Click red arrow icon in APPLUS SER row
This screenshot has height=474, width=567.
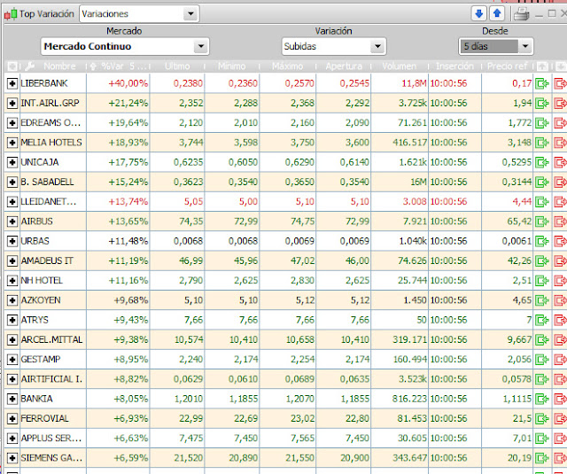(561, 439)
